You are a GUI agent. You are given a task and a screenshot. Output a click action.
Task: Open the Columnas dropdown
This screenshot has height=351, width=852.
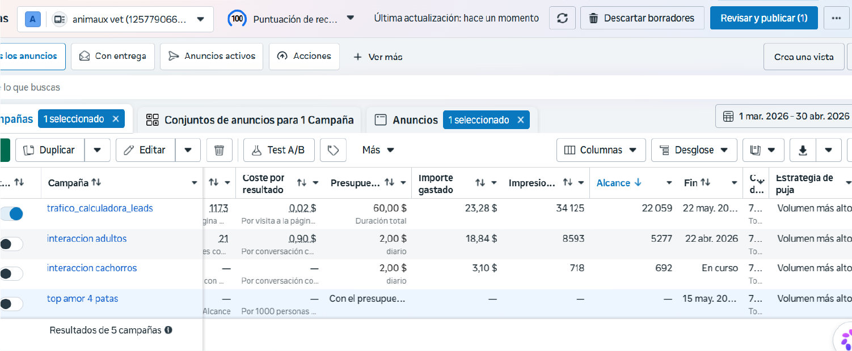tap(601, 150)
